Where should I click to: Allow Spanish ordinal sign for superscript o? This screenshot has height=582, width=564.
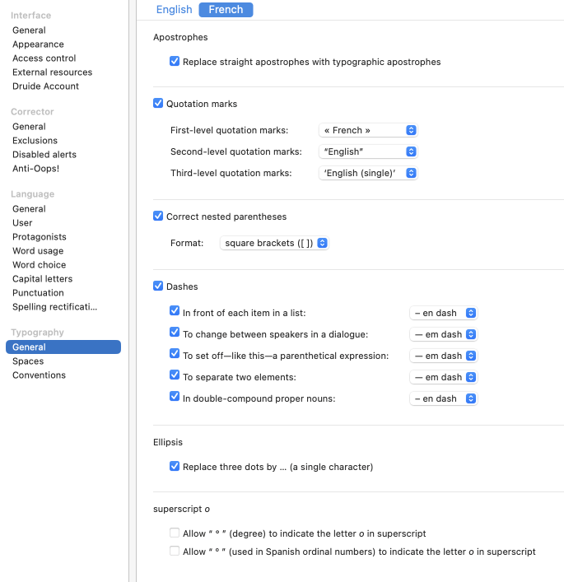(x=175, y=552)
